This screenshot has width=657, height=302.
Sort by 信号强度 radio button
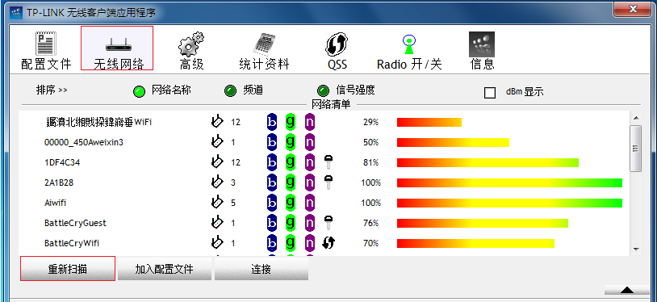click(323, 91)
